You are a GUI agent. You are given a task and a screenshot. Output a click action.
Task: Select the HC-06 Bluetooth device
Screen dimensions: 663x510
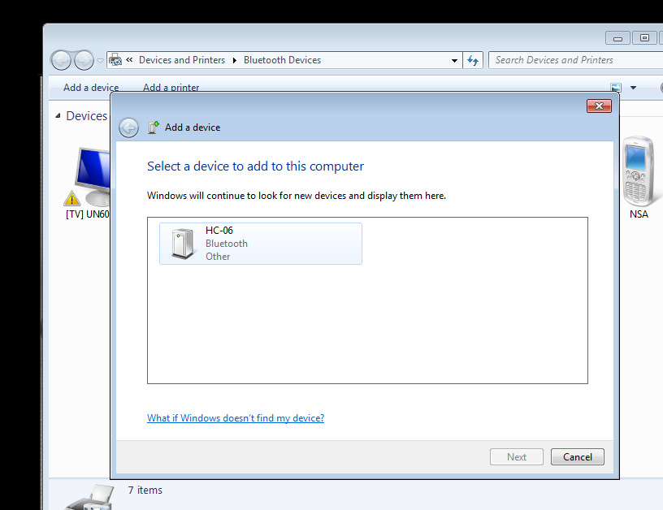[x=261, y=244]
